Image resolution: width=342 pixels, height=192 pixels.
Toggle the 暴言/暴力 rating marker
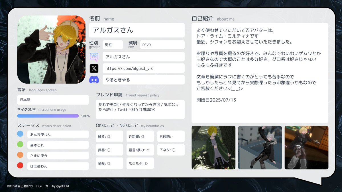pos(140,150)
